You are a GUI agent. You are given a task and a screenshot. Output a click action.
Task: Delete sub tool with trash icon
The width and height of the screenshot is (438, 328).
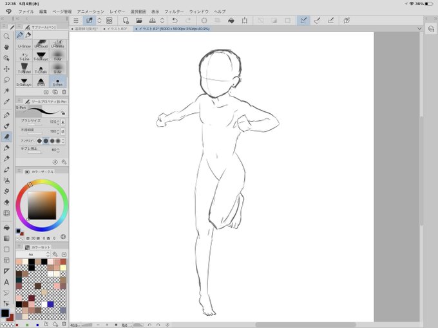click(64, 92)
